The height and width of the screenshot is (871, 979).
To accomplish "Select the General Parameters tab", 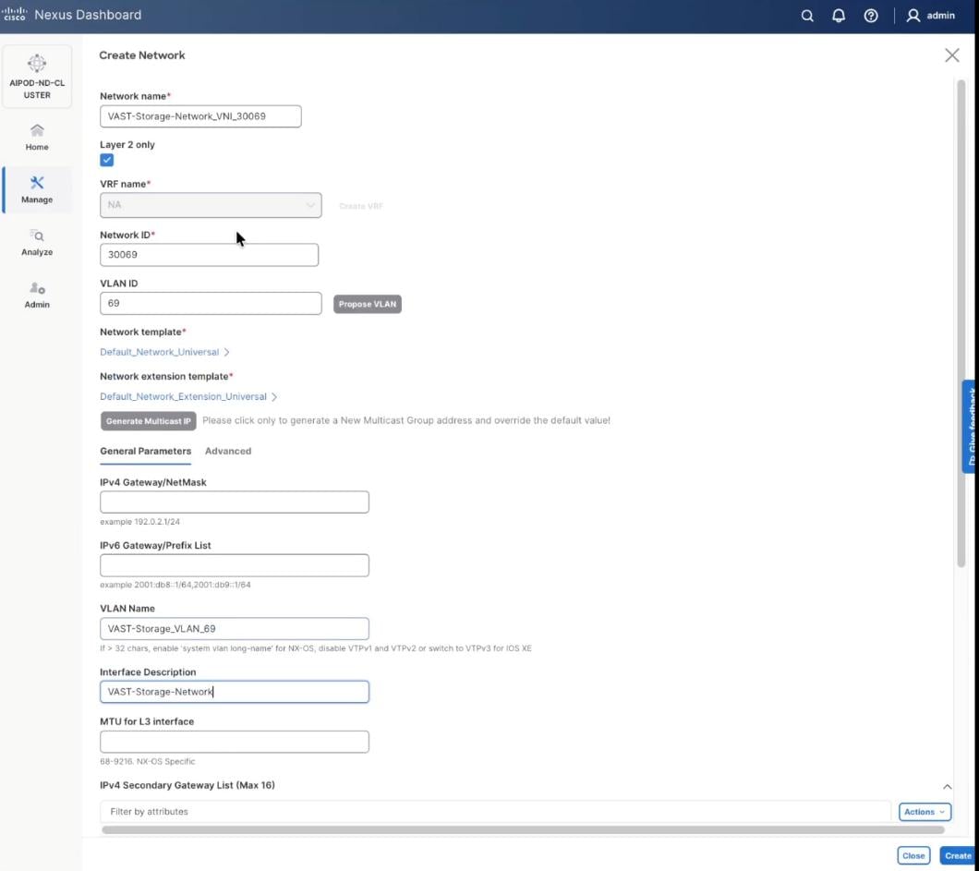I will point(145,451).
